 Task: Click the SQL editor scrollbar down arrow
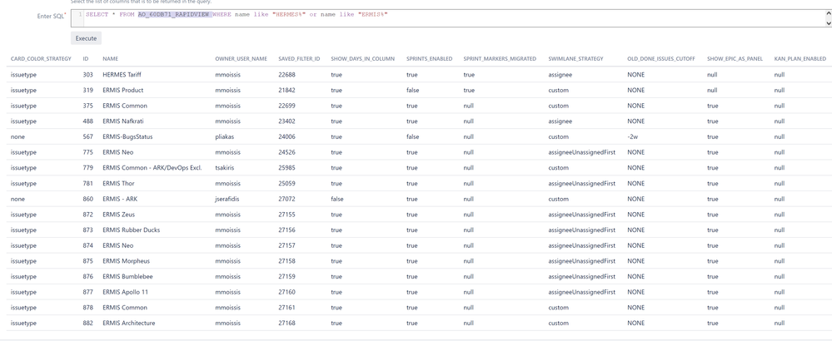point(829,23)
